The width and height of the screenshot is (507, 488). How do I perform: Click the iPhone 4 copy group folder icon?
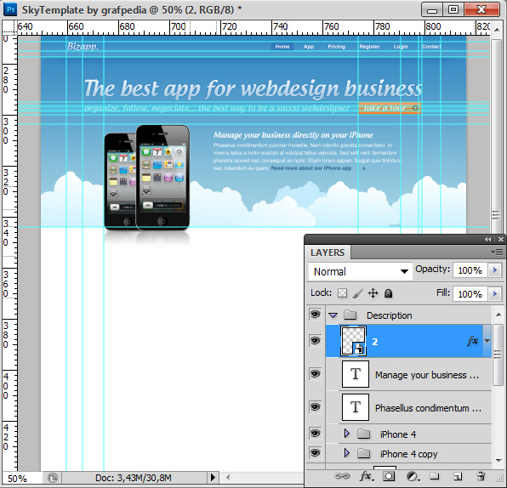364,454
